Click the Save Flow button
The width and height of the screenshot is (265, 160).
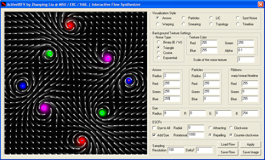tap(228, 152)
